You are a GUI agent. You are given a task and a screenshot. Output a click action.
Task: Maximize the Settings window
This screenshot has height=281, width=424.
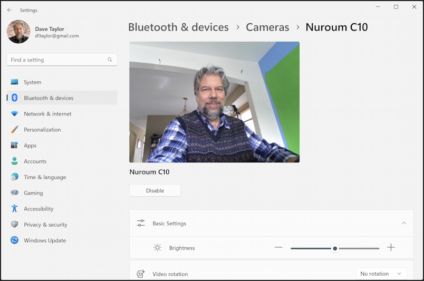point(396,6)
